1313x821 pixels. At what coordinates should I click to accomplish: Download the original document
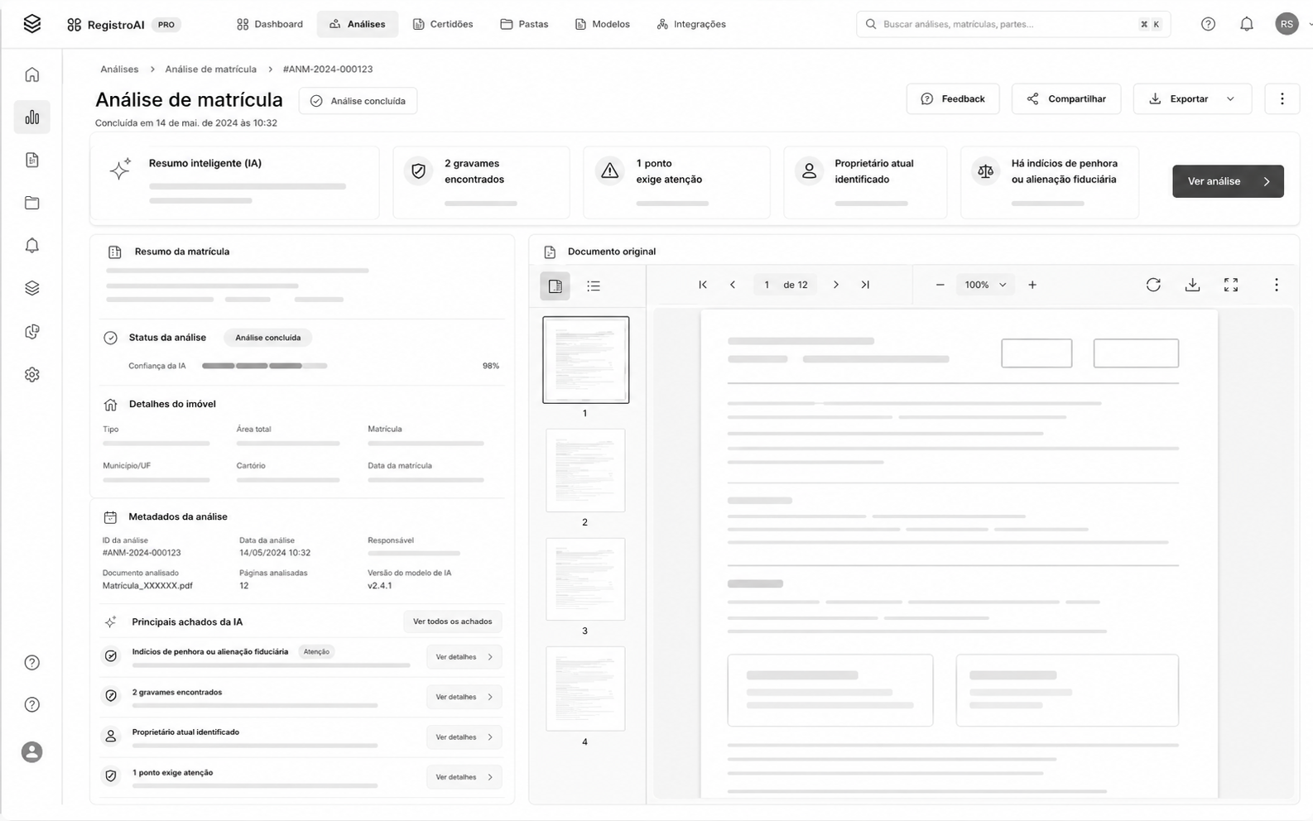click(x=1192, y=285)
